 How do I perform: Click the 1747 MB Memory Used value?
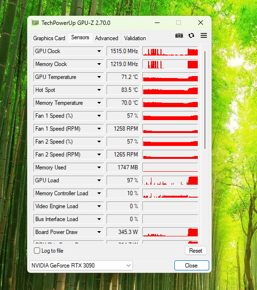pos(123,167)
